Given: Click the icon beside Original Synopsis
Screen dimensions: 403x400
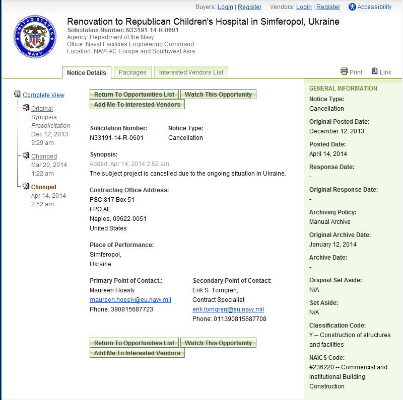Looking at the screenshot, I should pyautogui.click(x=26, y=108).
